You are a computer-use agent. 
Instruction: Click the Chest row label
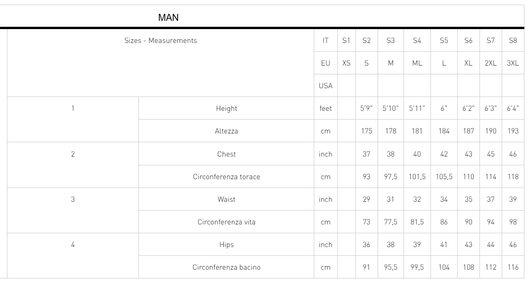click(x=226, y=154)
